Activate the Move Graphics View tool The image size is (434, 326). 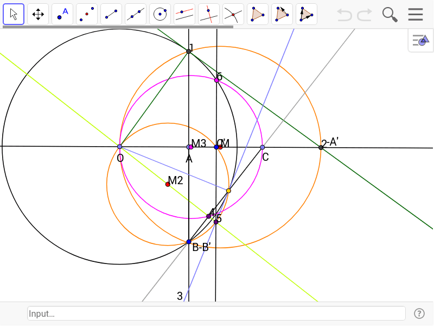(x=37, y=14)
